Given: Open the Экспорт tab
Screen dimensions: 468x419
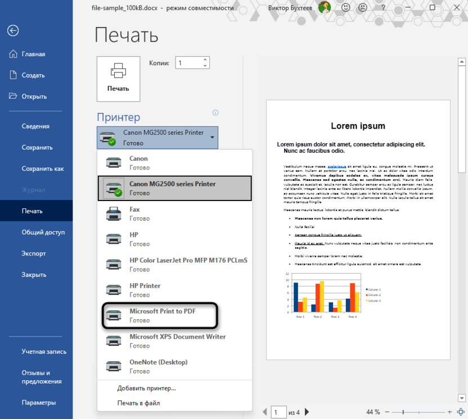Looking at the screenshot, I should (33, 253).
